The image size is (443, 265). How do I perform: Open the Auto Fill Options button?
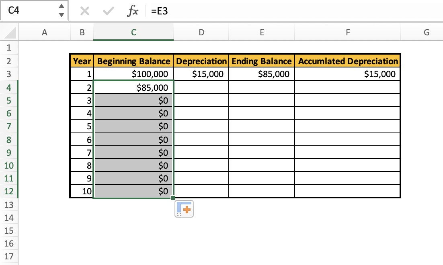coord(184,209)
